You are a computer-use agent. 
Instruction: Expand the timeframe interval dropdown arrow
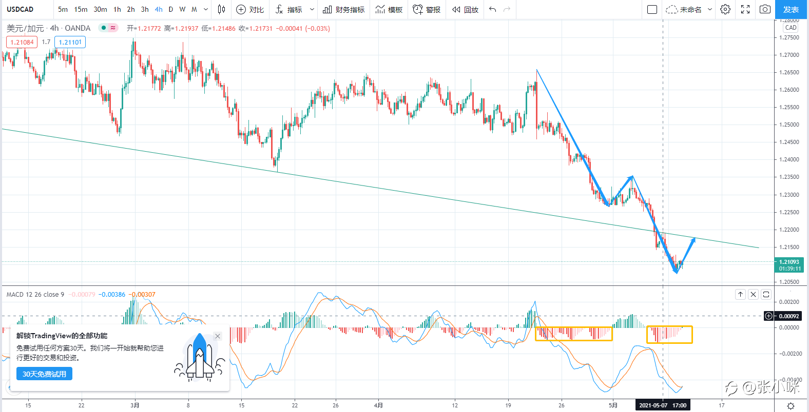tap(206, 9)
